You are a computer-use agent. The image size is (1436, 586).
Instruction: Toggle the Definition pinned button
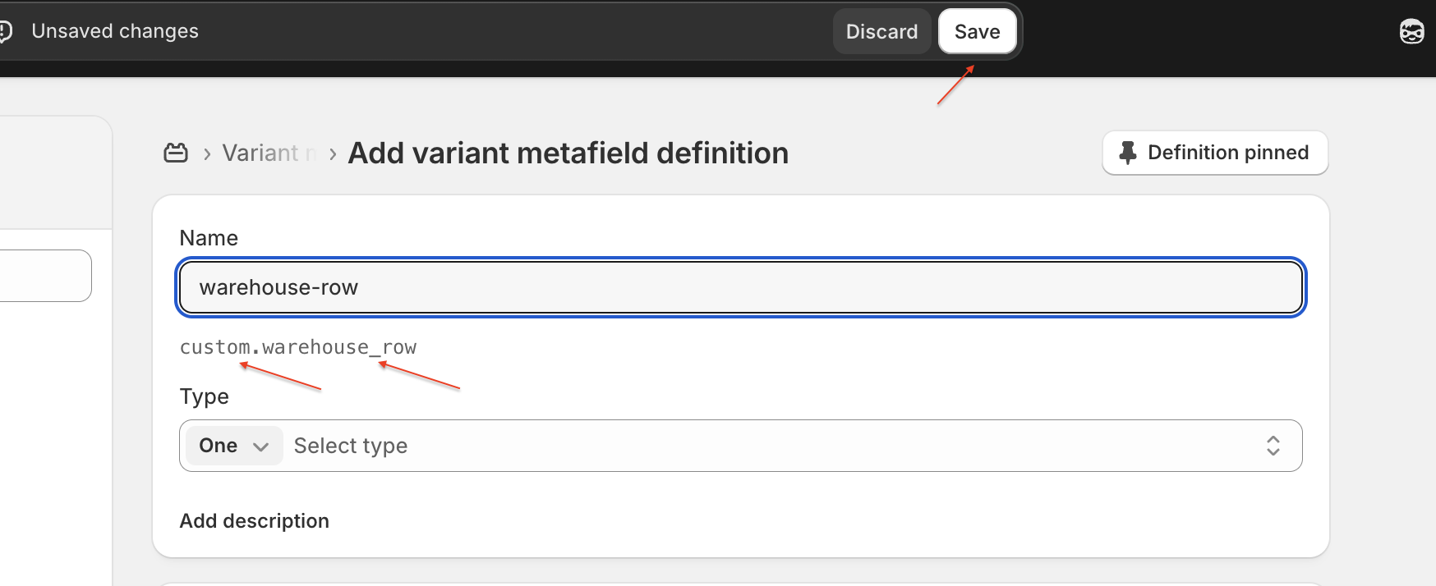1214,153
